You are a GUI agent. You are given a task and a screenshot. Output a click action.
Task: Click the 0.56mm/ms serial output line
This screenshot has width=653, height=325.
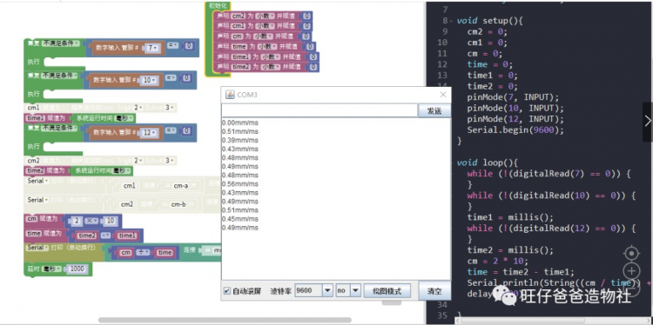[x=240, y=183]
